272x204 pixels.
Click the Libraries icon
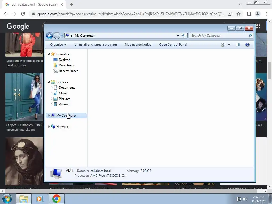coord(53,82)
